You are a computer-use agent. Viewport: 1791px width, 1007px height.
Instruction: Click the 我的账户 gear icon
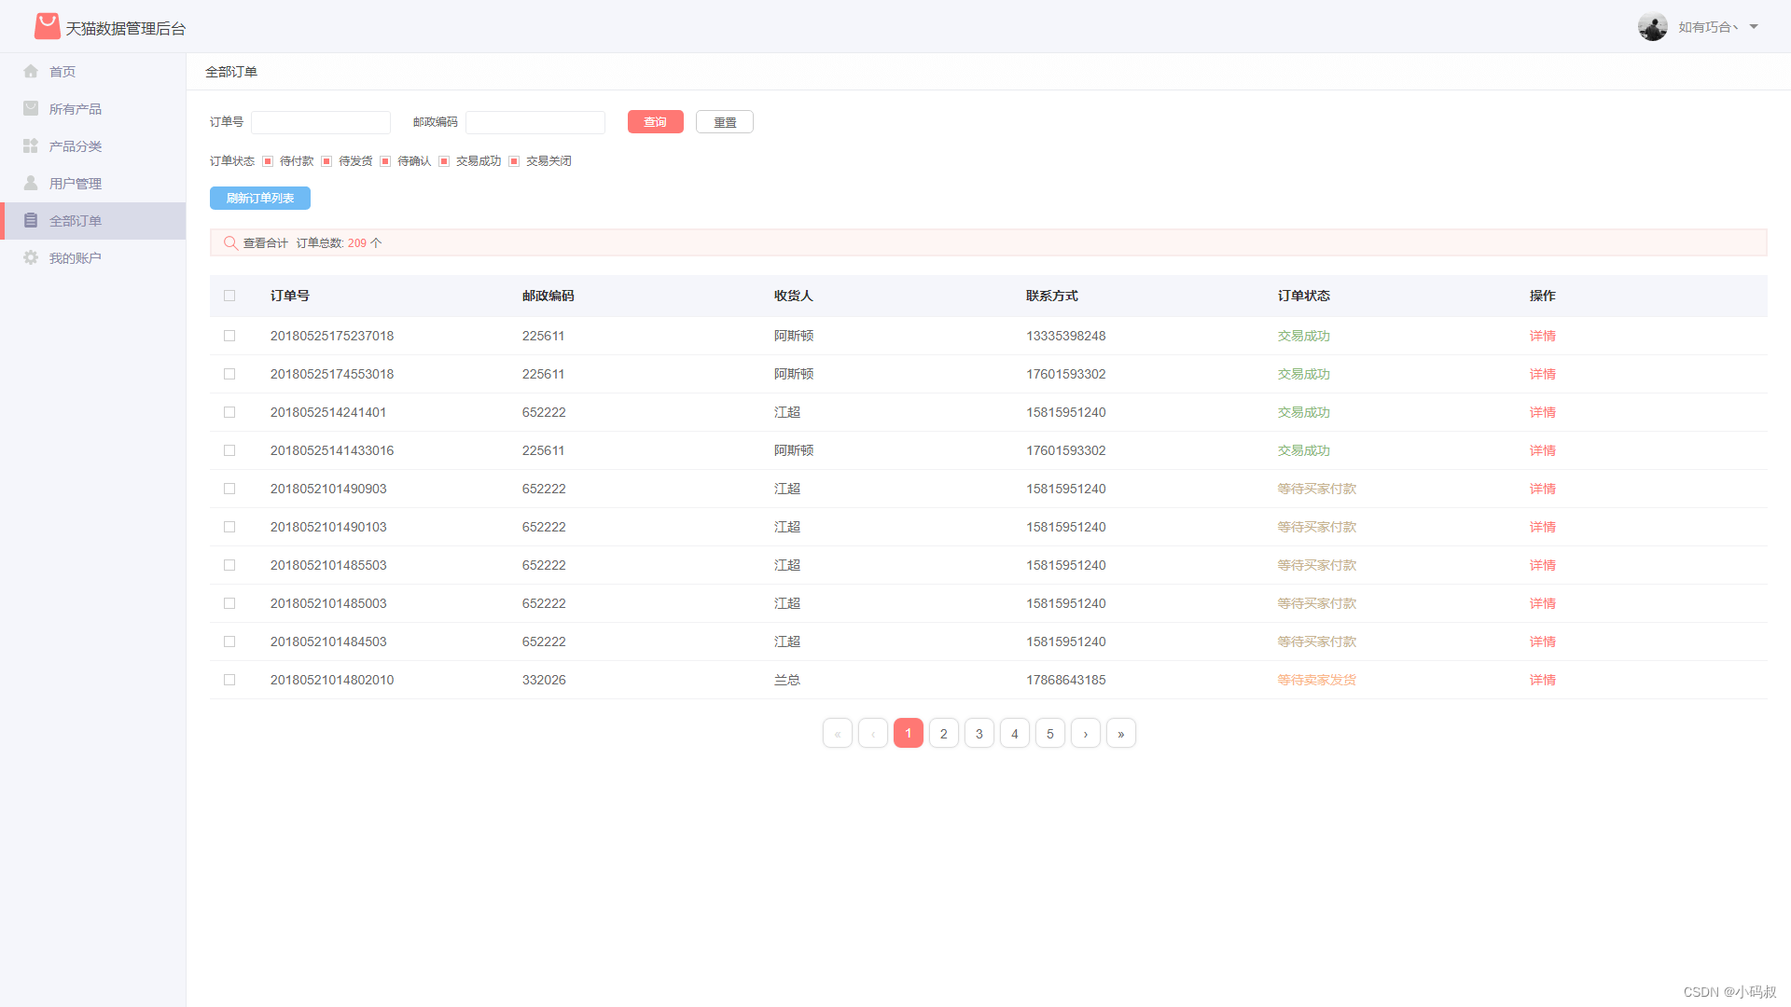click(31, 257)
